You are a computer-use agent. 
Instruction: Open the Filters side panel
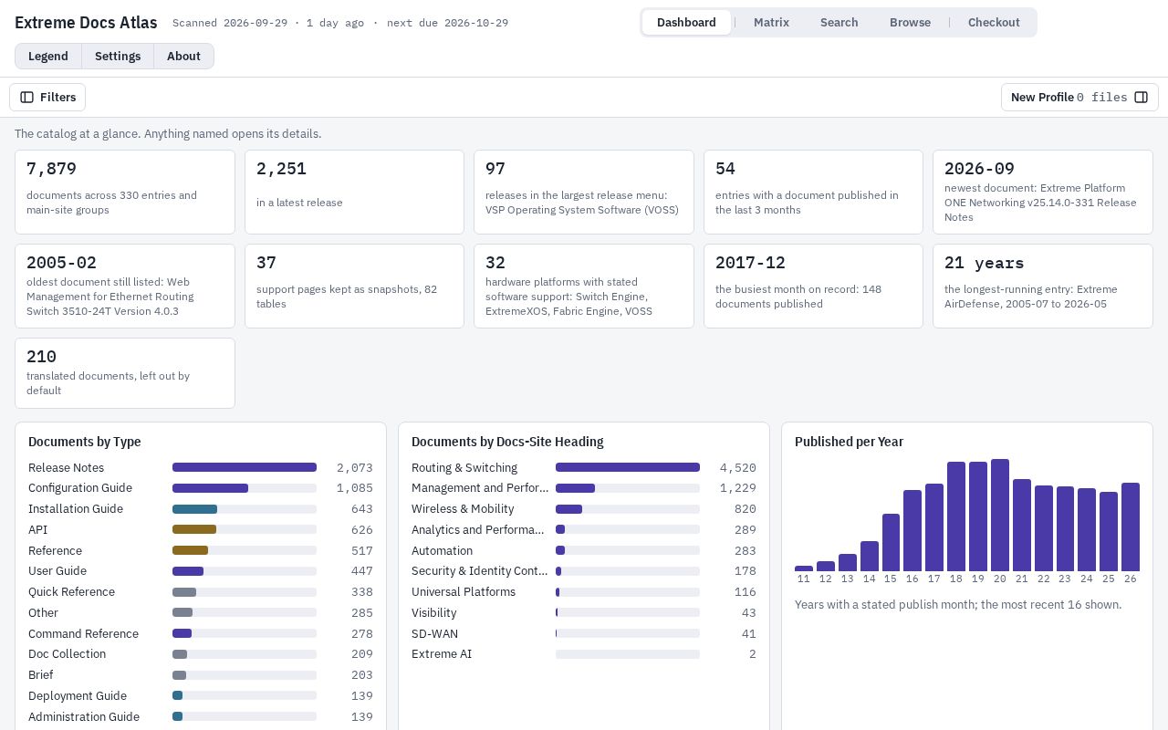[x=47, y=98]
